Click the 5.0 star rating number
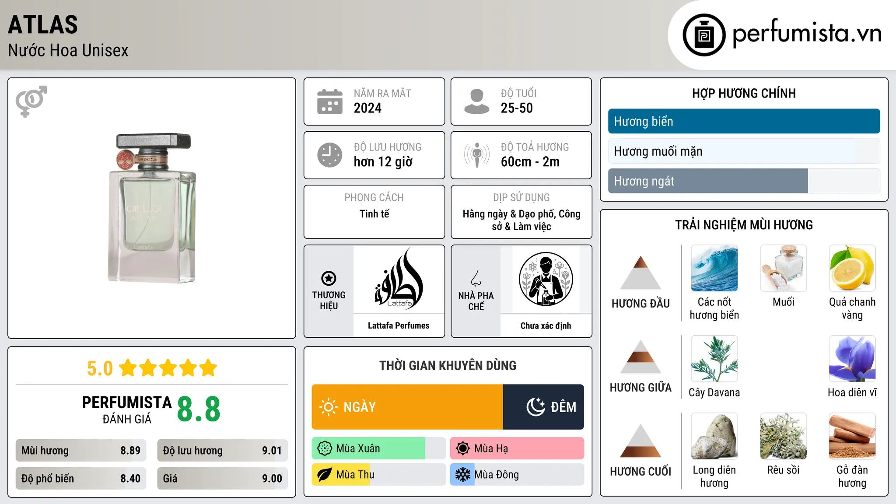 pyautogui.click(x=100, y=368)
